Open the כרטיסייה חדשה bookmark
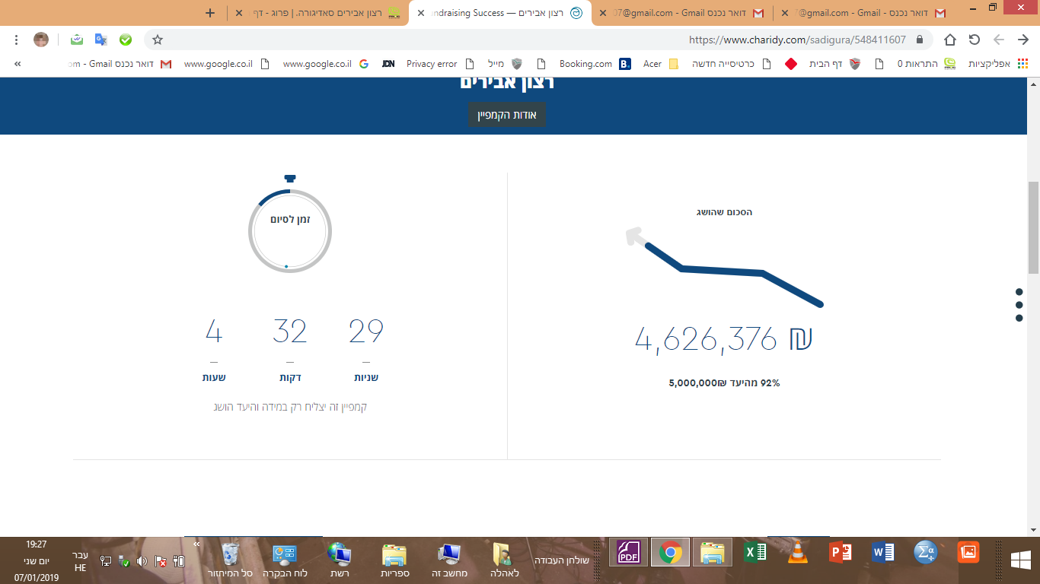This screenshot has width=1040, height=584. [731, 64]
